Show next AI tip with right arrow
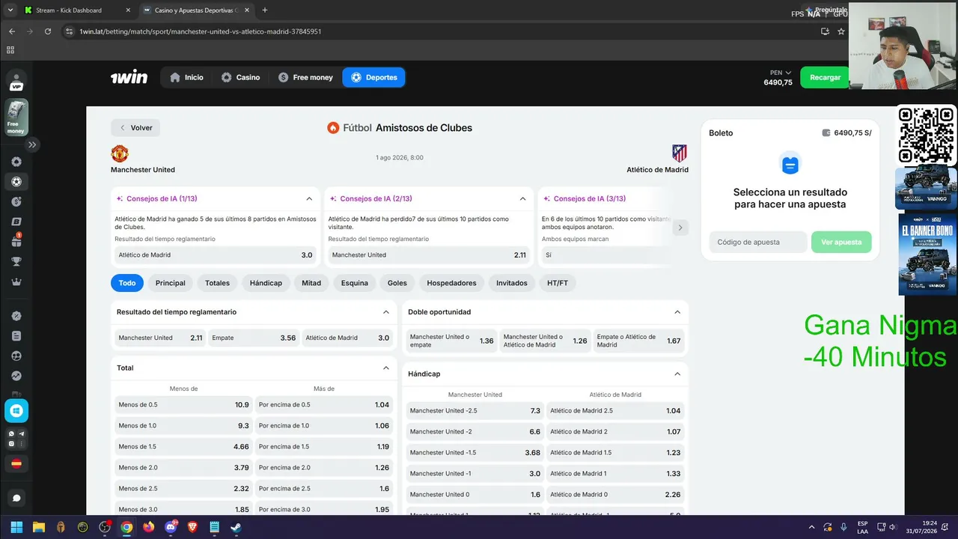The image size is (958, 539). [x=680, y=228]
